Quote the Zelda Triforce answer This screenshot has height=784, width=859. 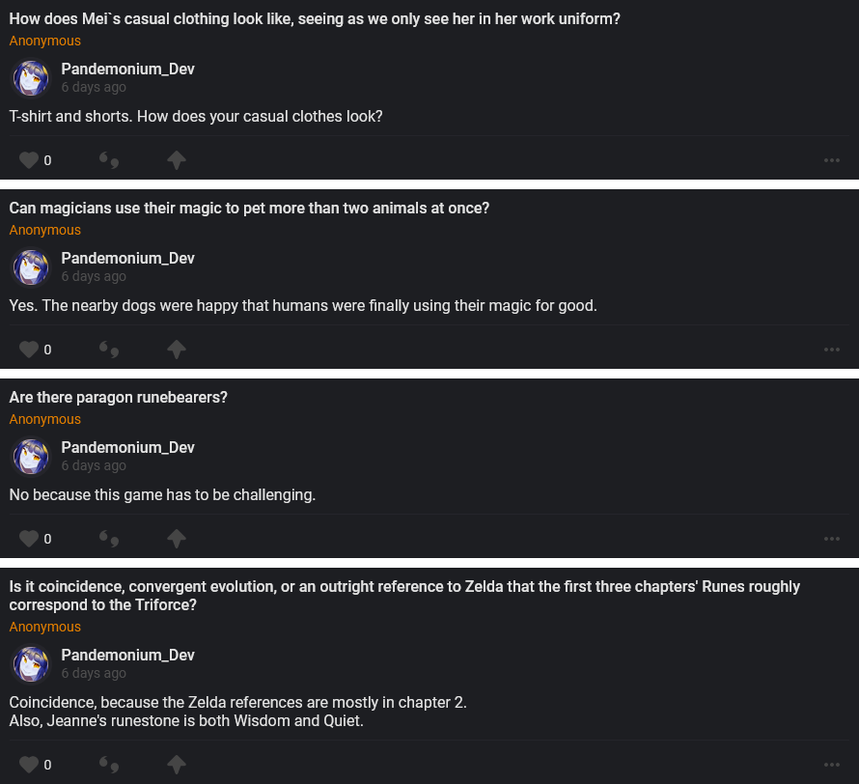pyautogui.click(x=109, y=765)
